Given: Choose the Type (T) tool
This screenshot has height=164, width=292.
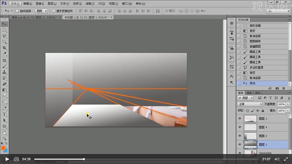Looking at the screenshot, I should (x=4, y=114).
